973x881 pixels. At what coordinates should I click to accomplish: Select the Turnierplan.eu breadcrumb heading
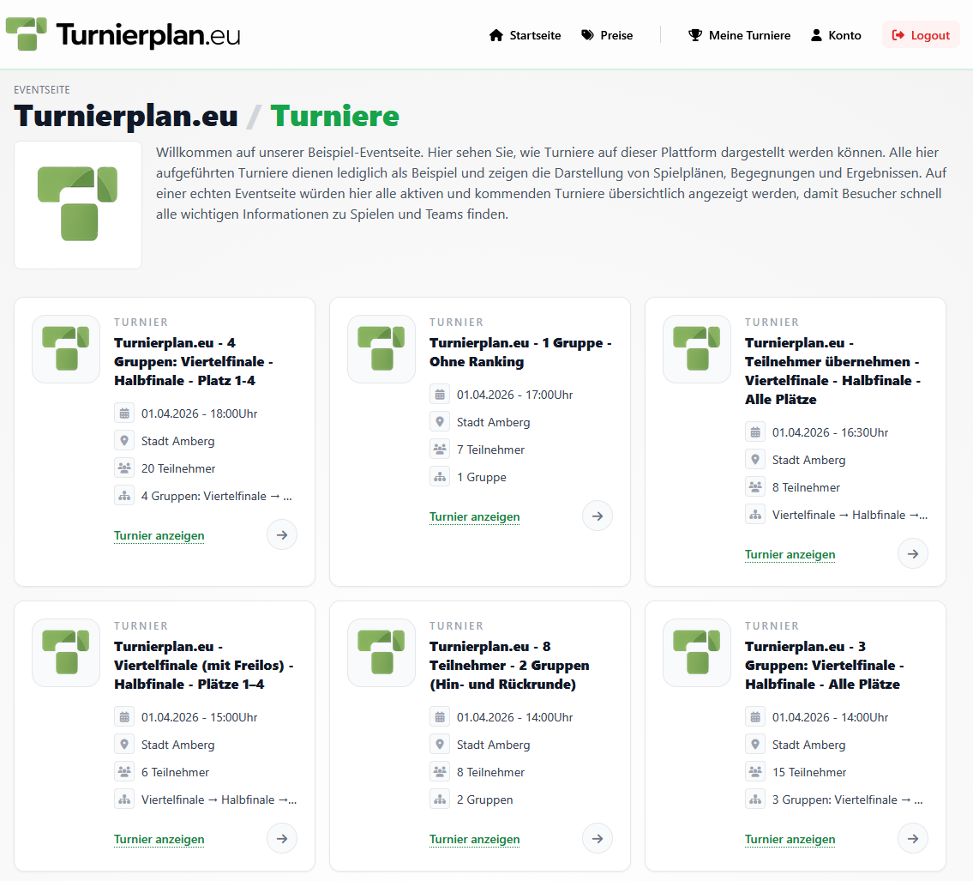[x=126, y=116]
